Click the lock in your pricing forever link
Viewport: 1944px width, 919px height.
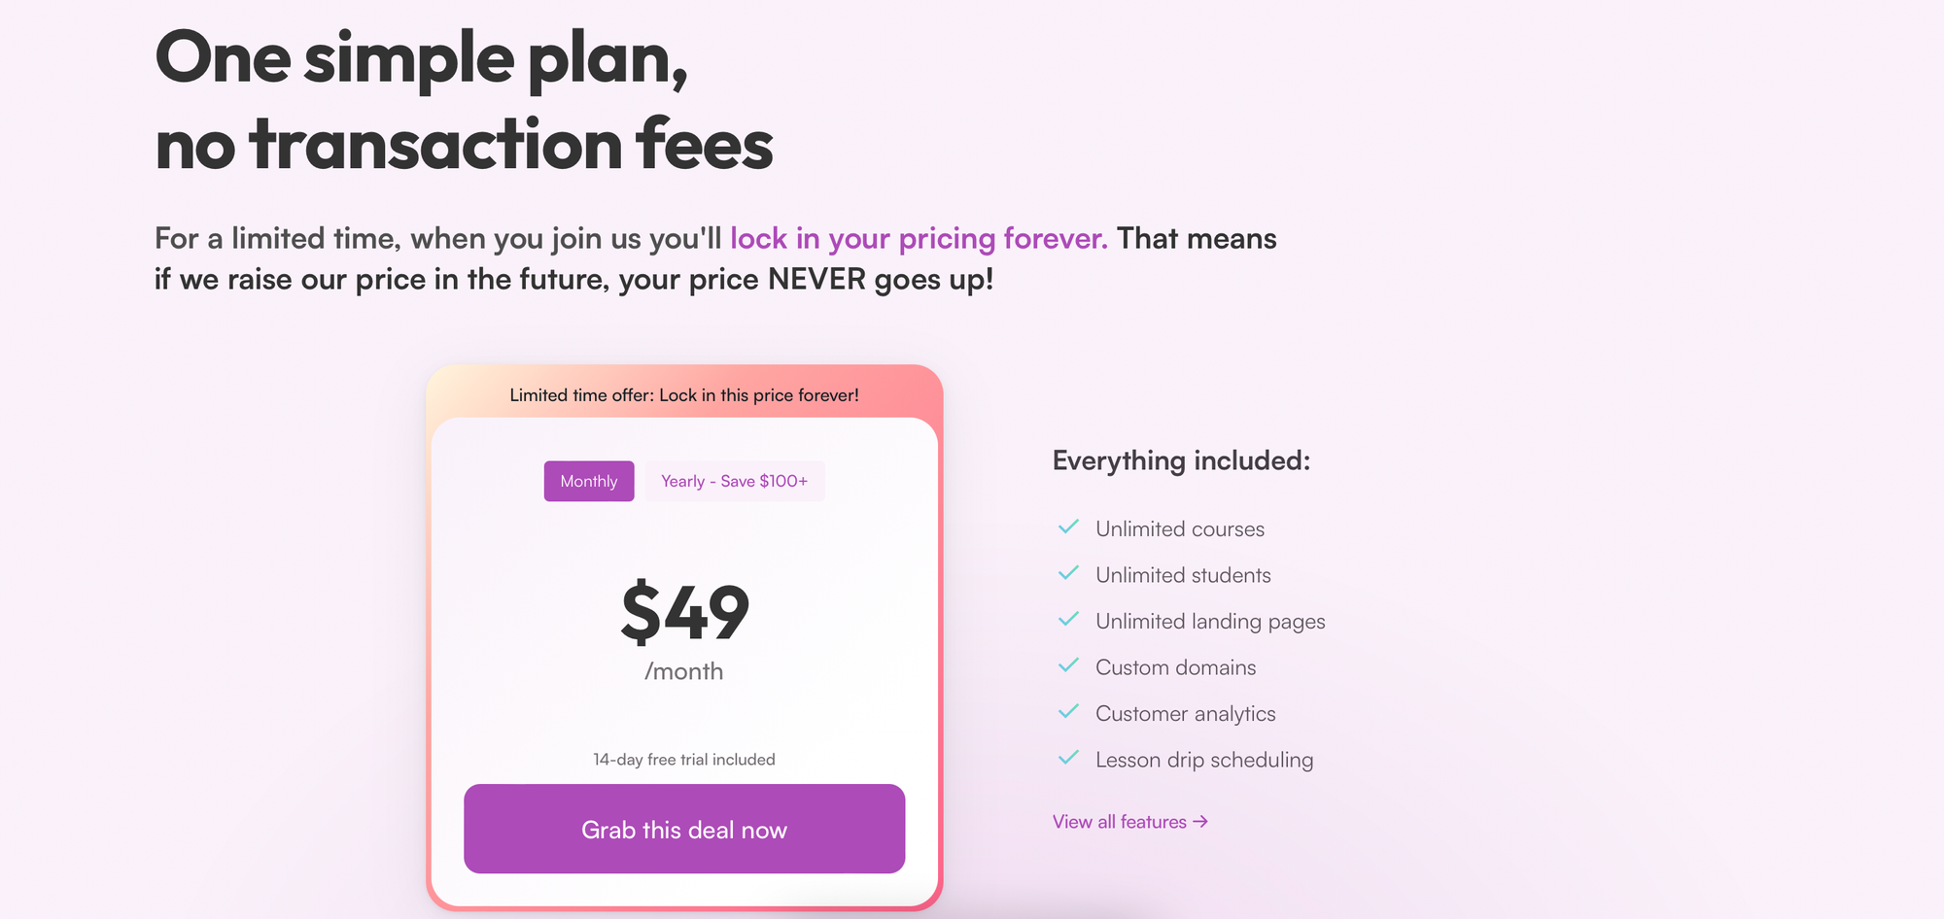[918, 238]
